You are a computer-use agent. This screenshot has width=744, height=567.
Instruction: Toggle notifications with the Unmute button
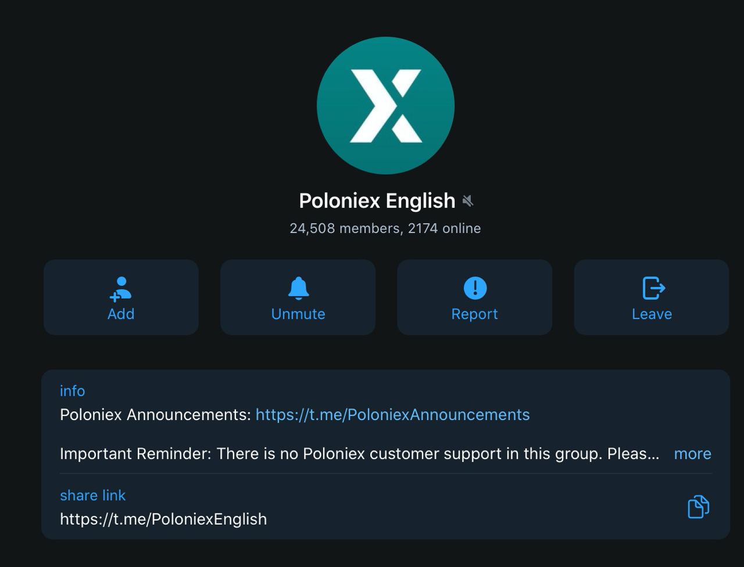298,297
